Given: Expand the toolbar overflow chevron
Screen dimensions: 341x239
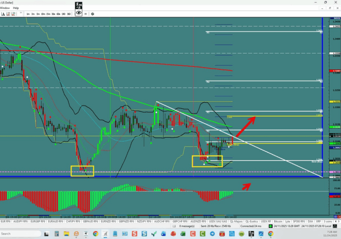Looking at the screenshot, I should (x=21, y=13).
